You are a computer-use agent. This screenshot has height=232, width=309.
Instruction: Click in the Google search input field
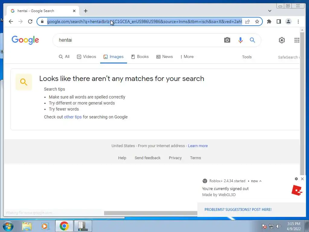[x=138, y=40]
